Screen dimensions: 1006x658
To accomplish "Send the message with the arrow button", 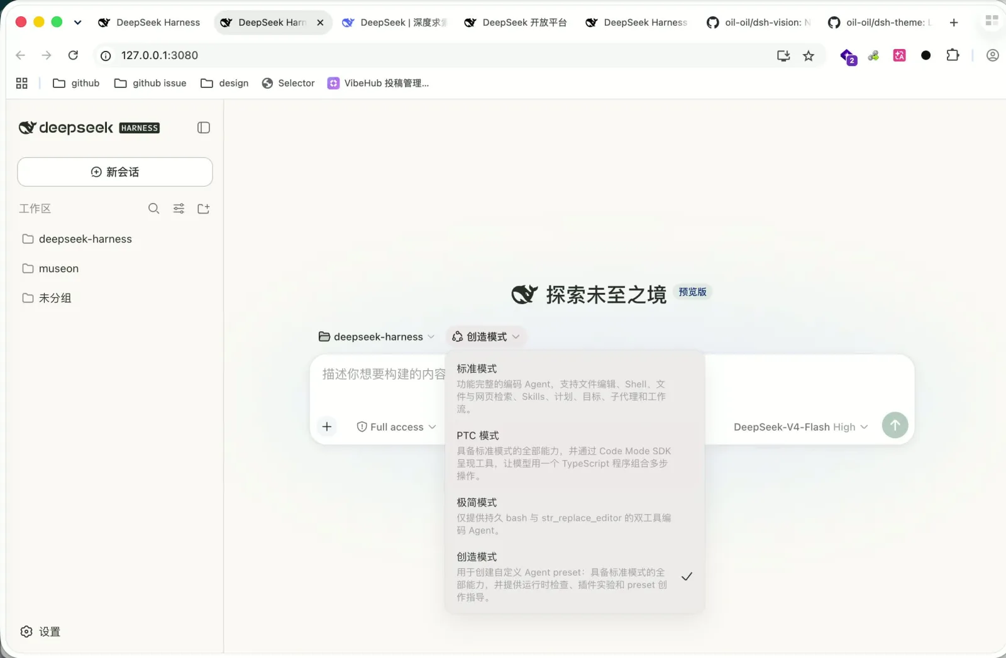I will point(895,425).
